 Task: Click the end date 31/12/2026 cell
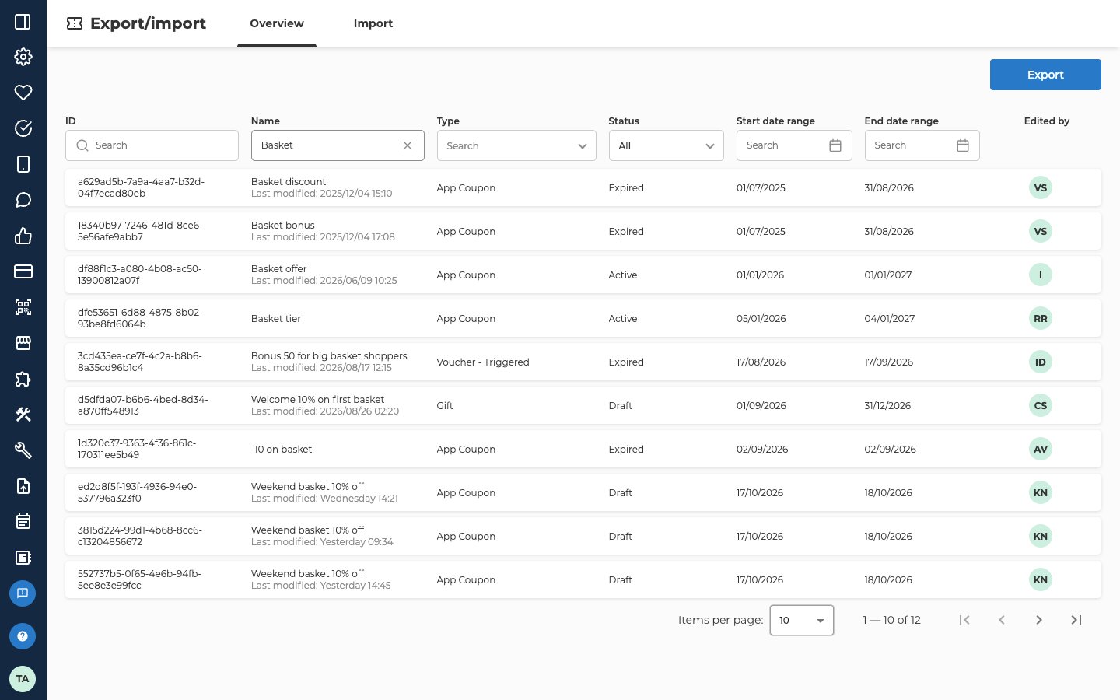(x=887, y=405)
